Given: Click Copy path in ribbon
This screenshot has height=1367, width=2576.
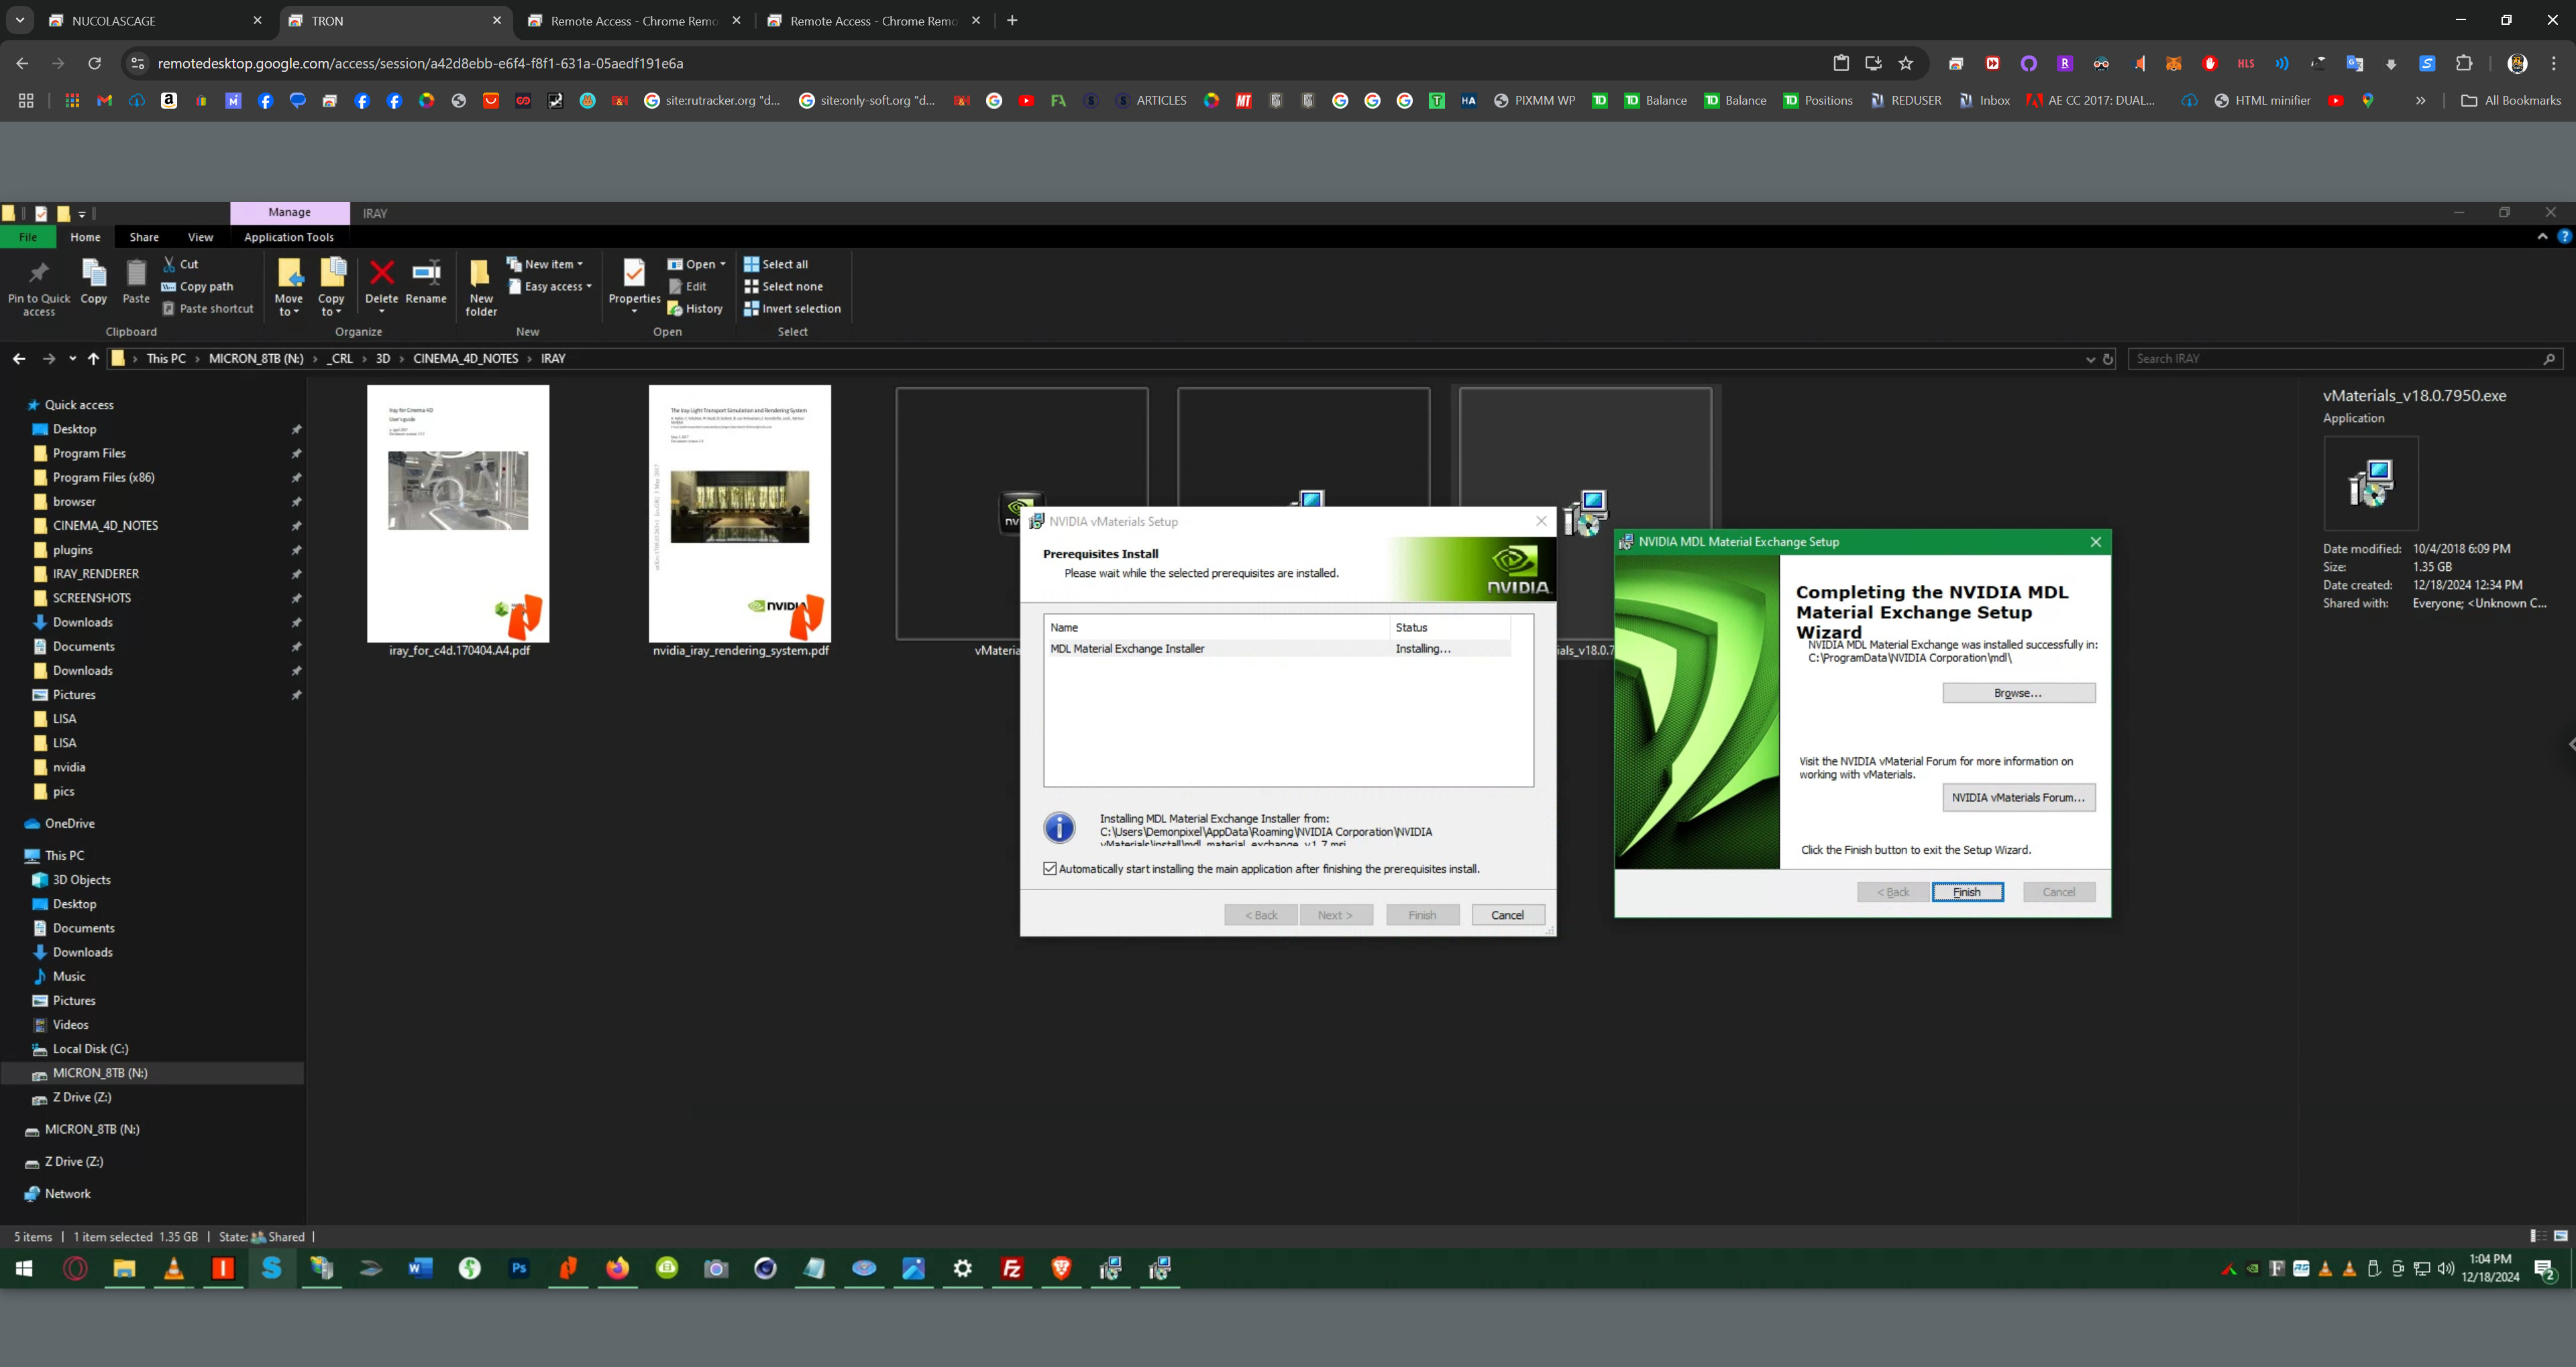Looking at the screenshot, I should click(198, 286).
